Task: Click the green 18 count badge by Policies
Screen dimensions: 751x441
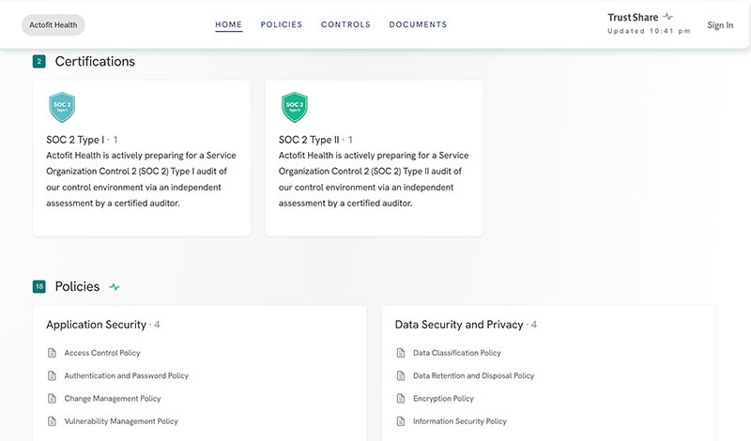Action: (x=39, y=287)
